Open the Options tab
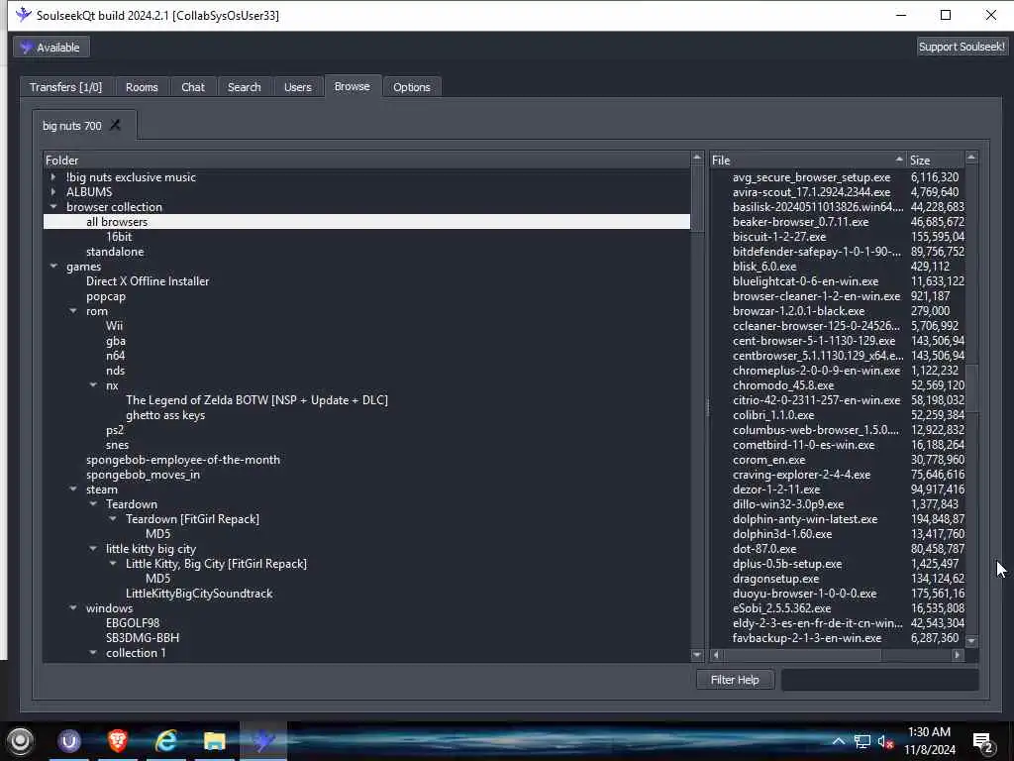 (411, 87)
